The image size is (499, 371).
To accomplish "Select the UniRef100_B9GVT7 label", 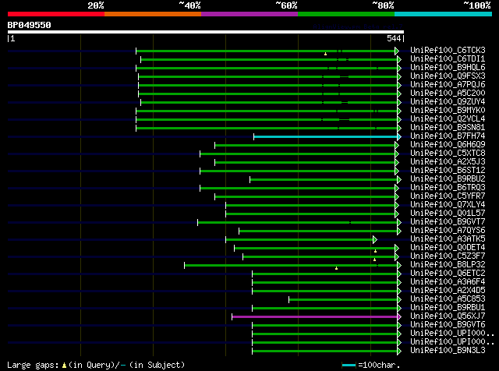I will [448, 222].
